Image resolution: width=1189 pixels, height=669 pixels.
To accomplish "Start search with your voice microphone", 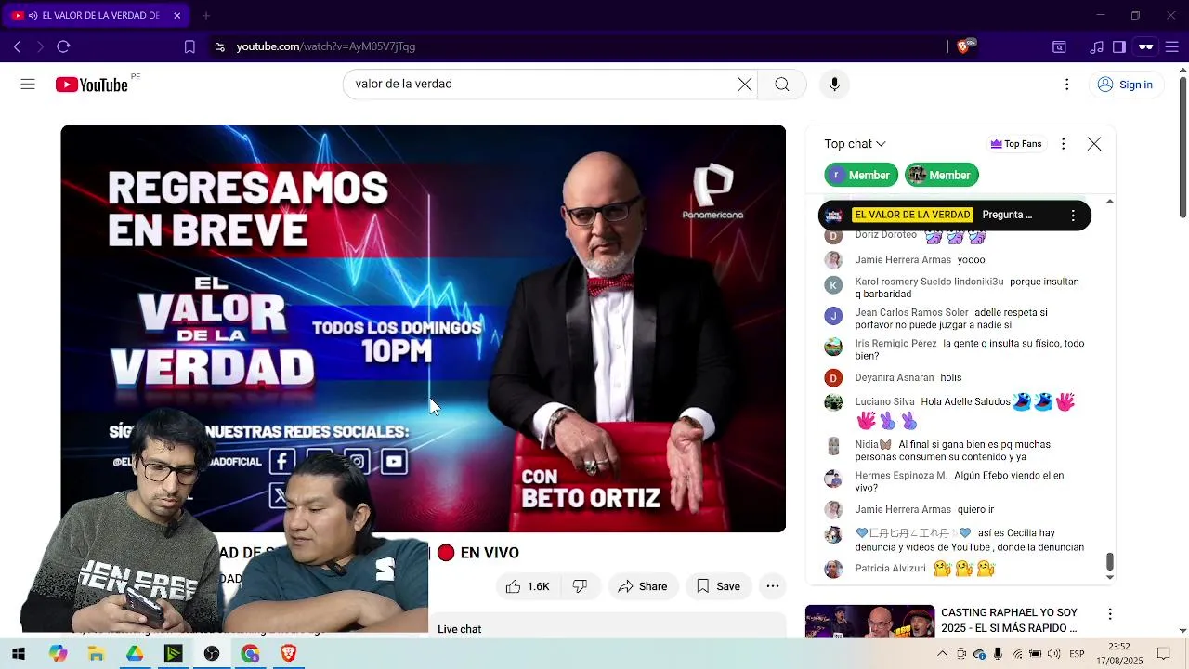I will [834, 85].
